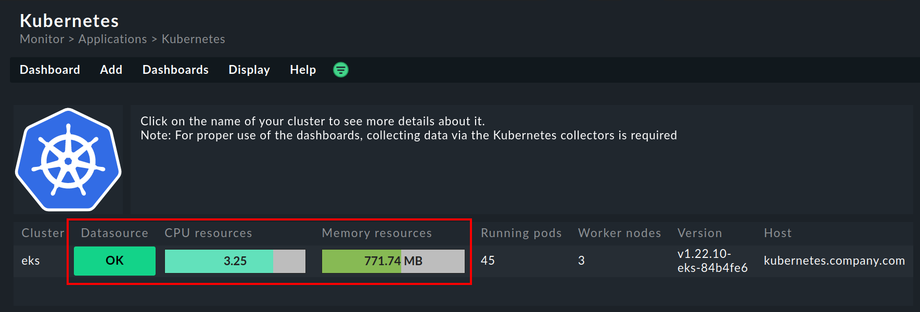Screen dimensions: 920x312
Task: Click the kubernetes.company.com host link
Action: point(835,261)
